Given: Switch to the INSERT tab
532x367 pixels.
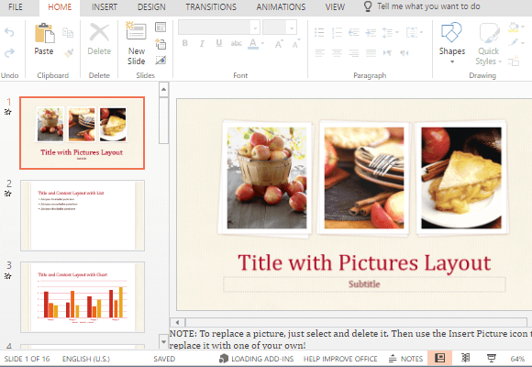Looking at the screenshot, I should coord(105,6).
